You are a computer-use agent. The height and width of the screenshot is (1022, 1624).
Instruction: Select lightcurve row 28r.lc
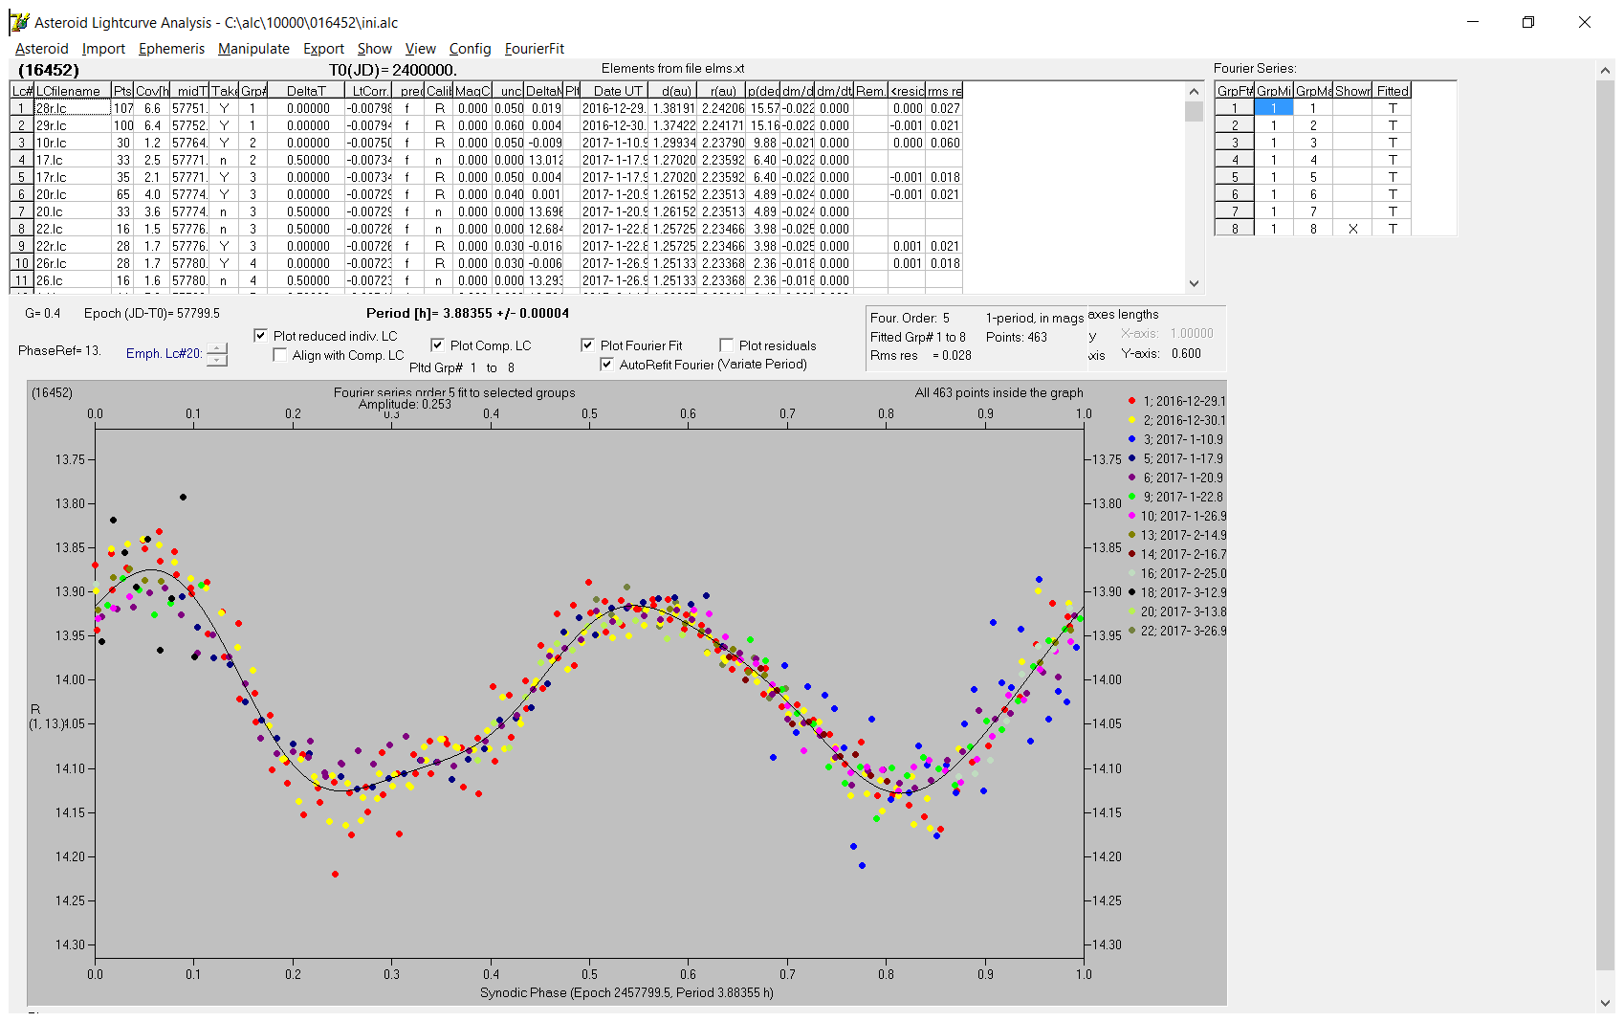tap(486, 108)
